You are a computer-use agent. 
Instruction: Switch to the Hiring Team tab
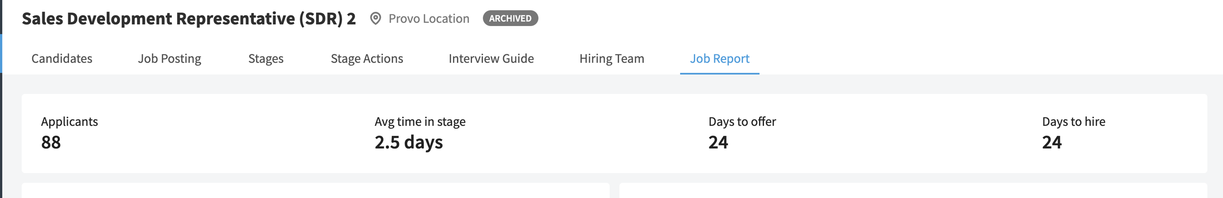[611, 58]
